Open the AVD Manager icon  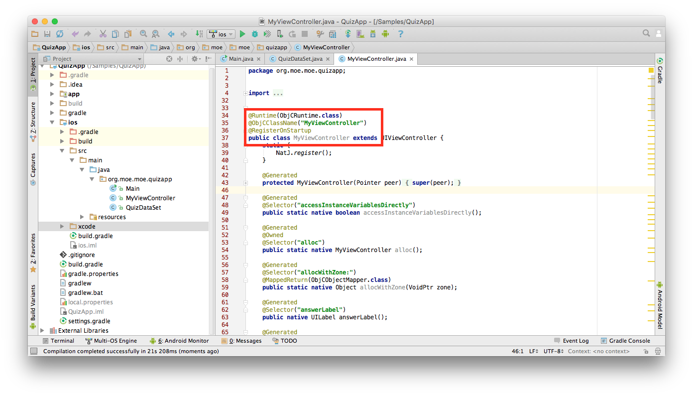(360, 34)
